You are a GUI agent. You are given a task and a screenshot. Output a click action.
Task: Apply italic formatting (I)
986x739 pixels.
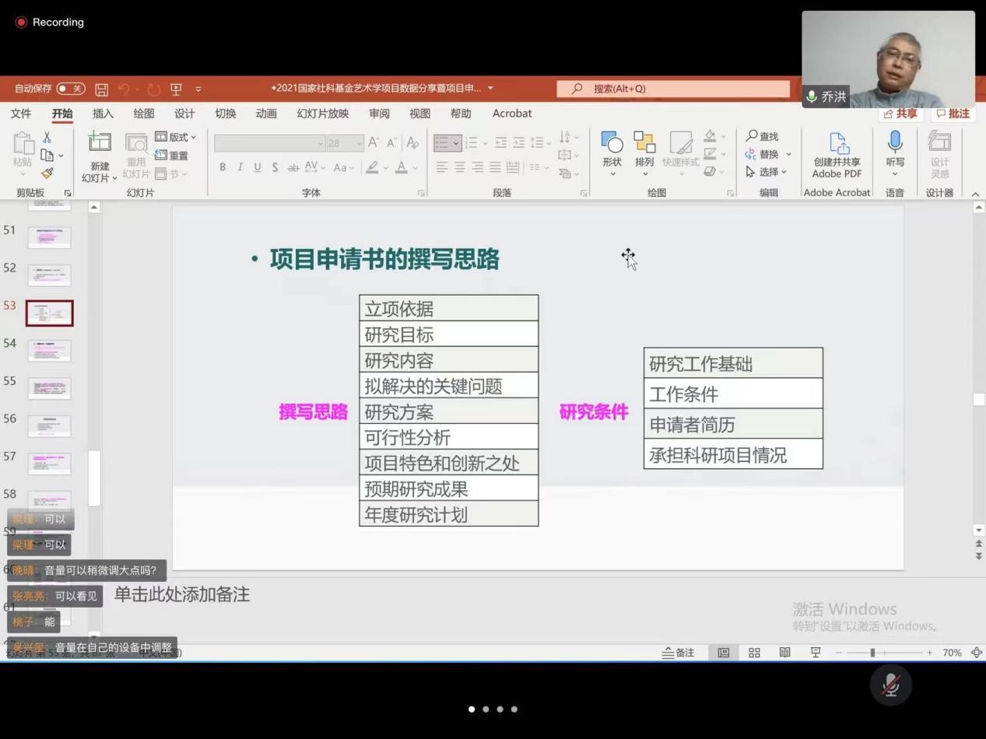[240, 167]
